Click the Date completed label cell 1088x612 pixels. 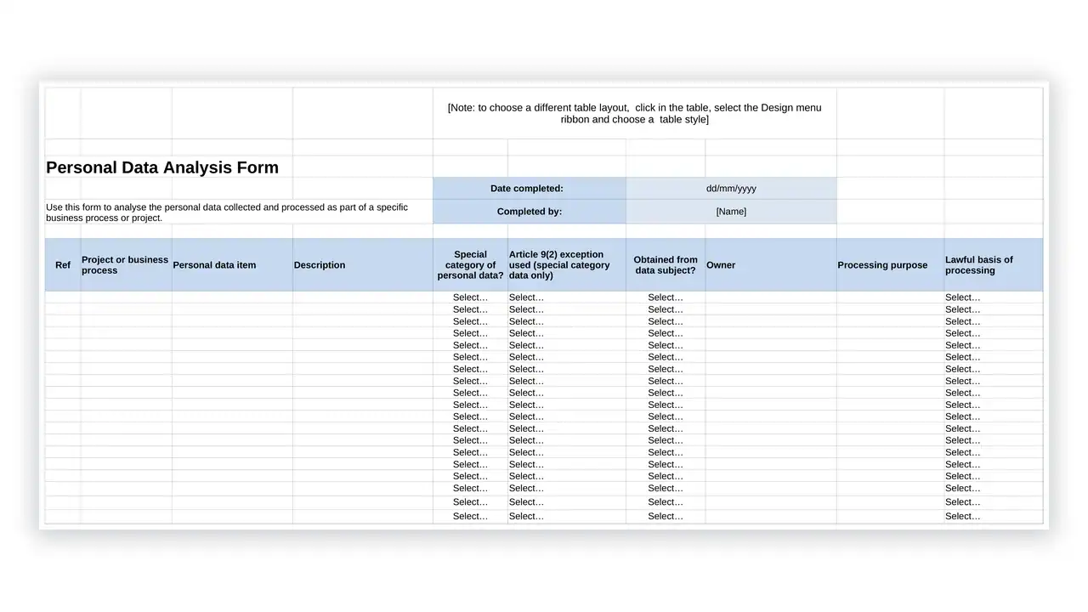(x=529, y=189)
